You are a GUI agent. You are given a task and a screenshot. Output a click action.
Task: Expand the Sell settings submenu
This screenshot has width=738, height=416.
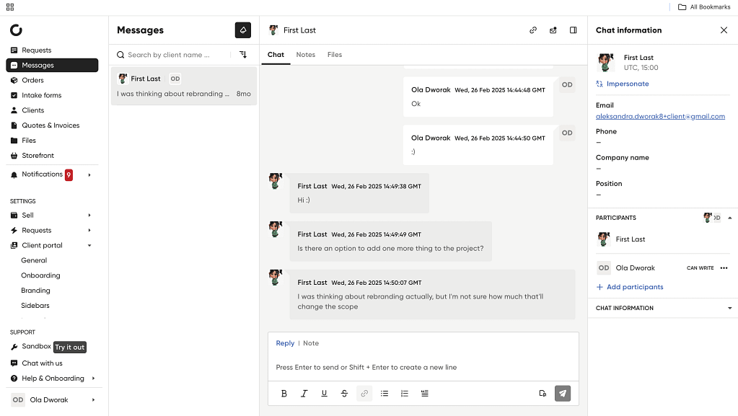point(89,216)
